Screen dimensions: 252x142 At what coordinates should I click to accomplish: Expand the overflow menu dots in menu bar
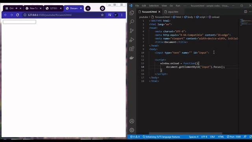[x=185, y=6]
